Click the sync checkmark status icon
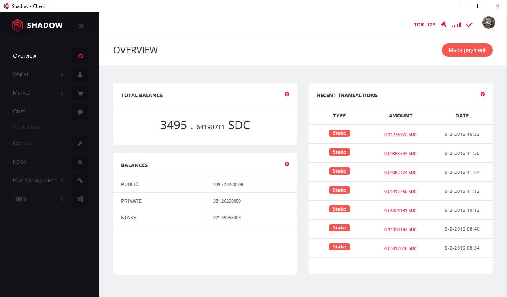507x297 pixels. coord(469,24)
